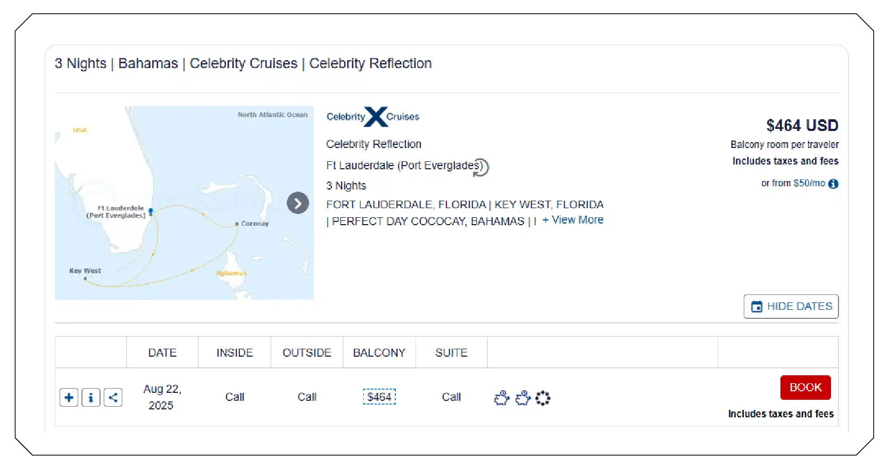Click the roundtrip arrow icon after Port Everglades
Screen dimensions: 889x469
tap(481, 168)
